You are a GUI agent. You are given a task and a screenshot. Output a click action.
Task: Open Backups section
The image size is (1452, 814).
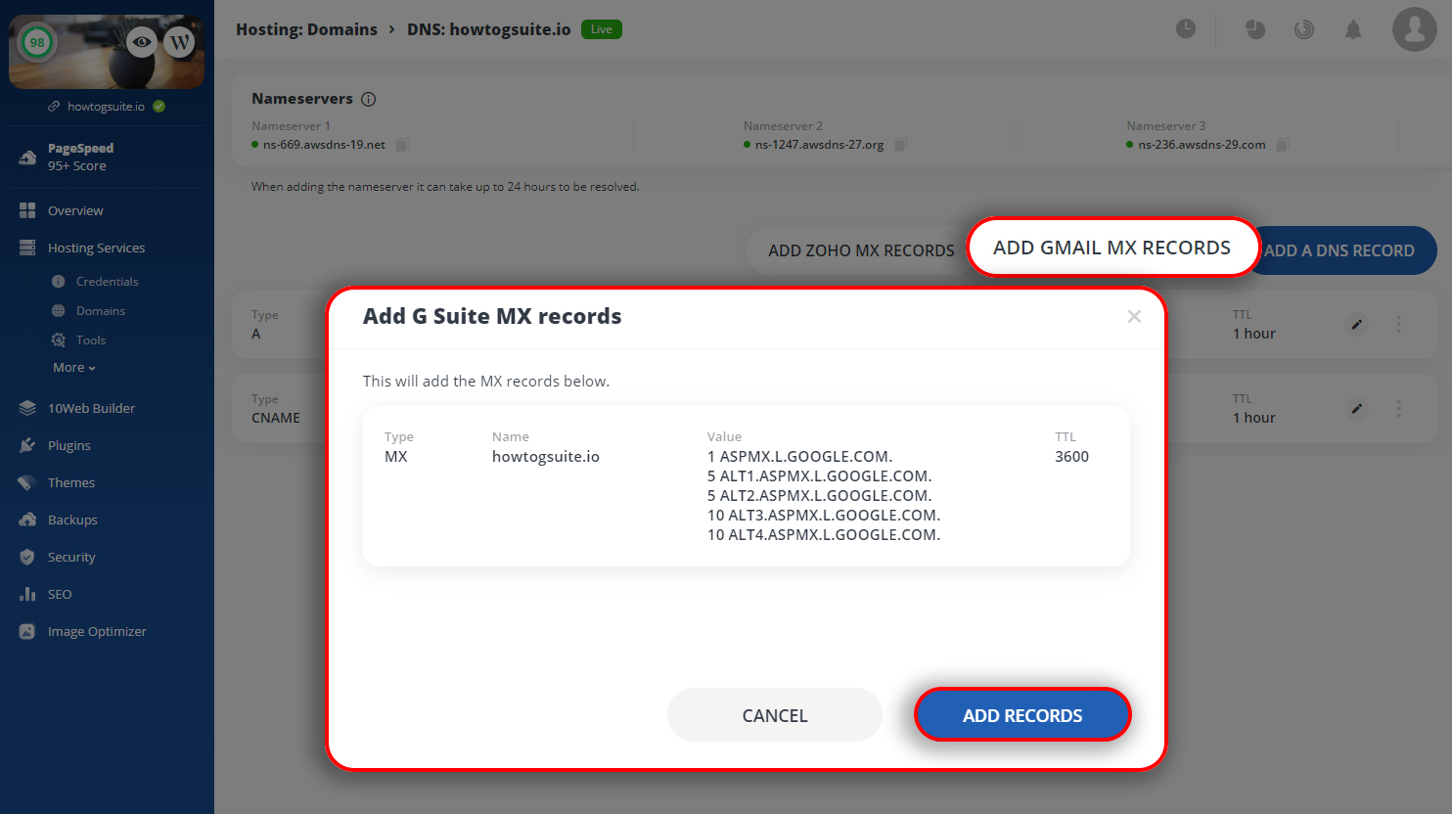tap(72, 520)
